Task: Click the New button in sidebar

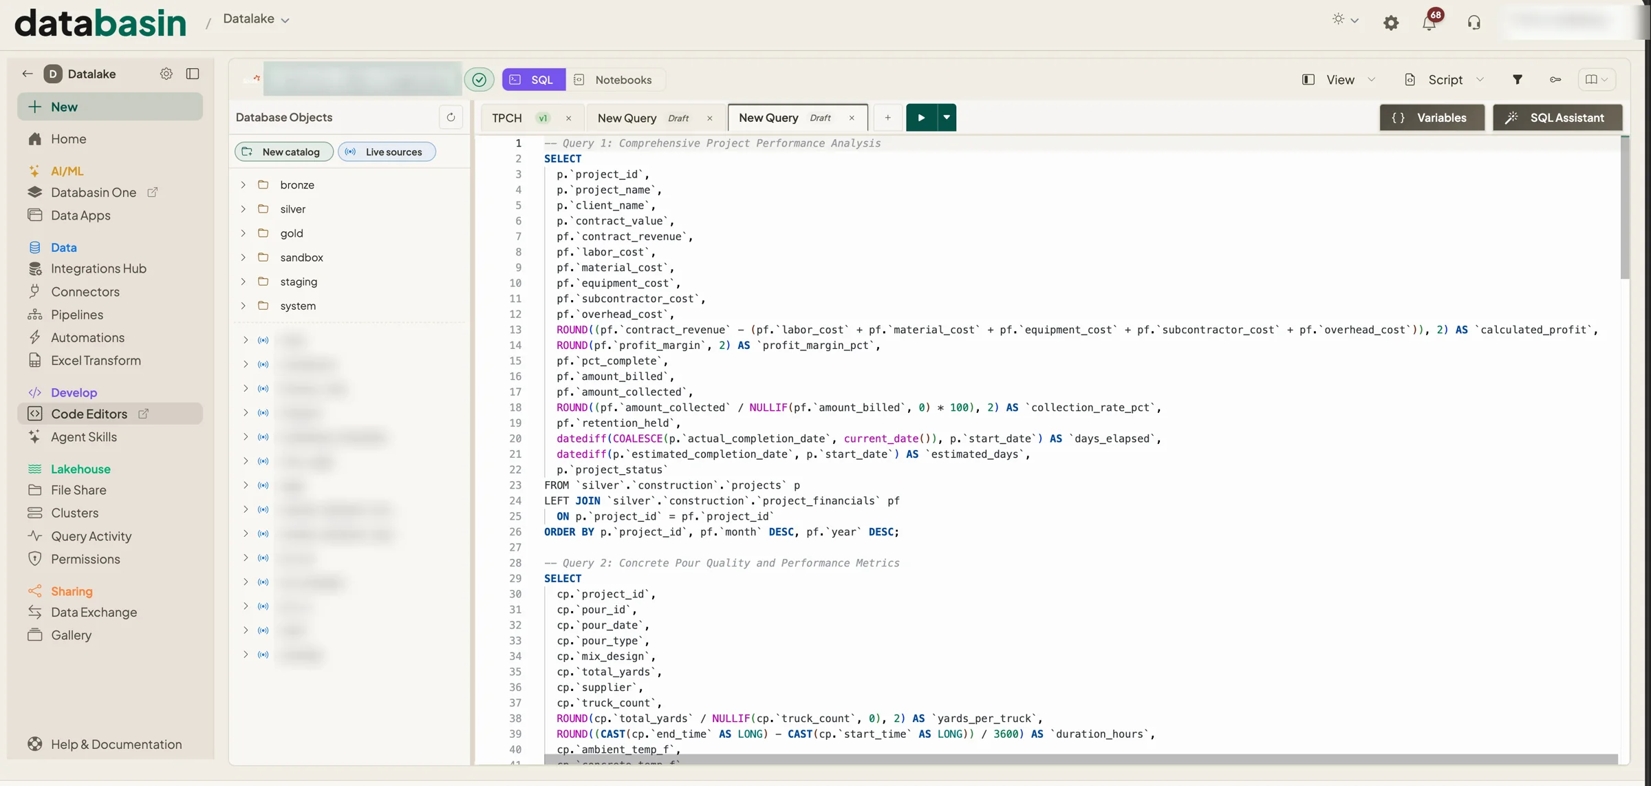Action: click(x=110, y=107)
